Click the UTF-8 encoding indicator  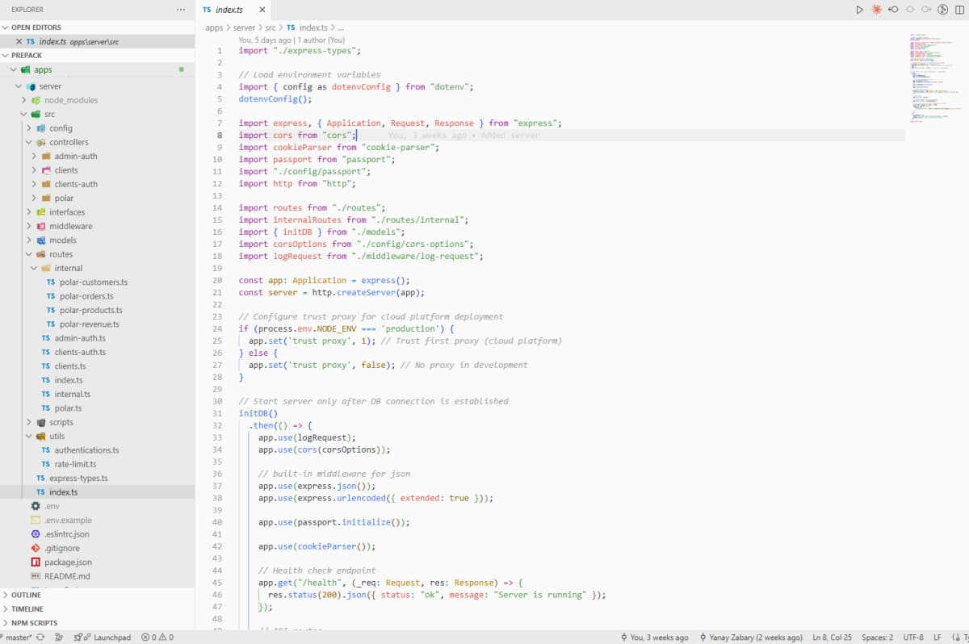(x=912, y=637)
